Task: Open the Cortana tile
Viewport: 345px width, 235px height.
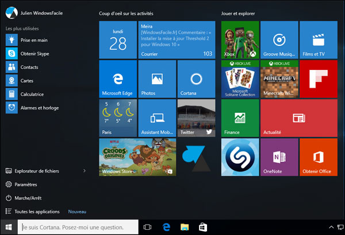Action: coord(196,79)
